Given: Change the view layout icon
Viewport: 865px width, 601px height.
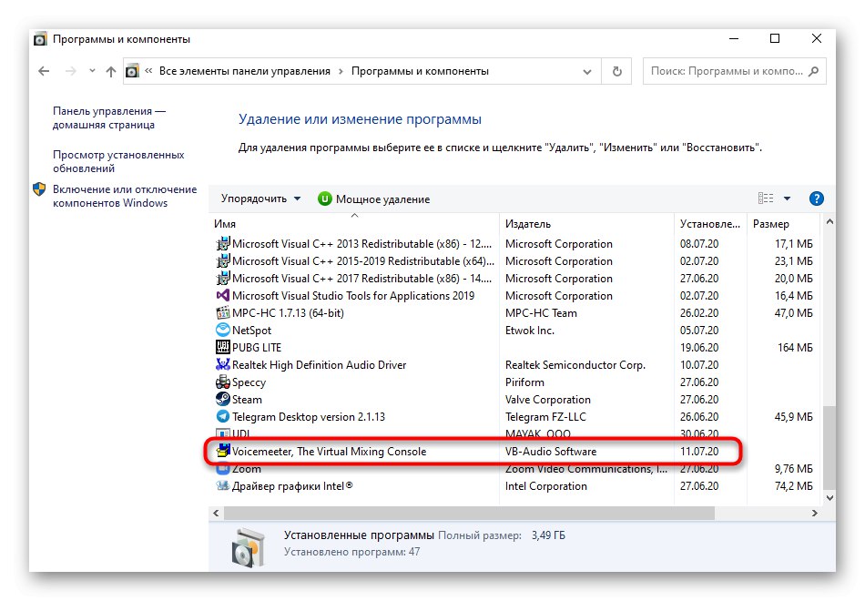Looking at the screenshot, I should [x=766, y=199].
